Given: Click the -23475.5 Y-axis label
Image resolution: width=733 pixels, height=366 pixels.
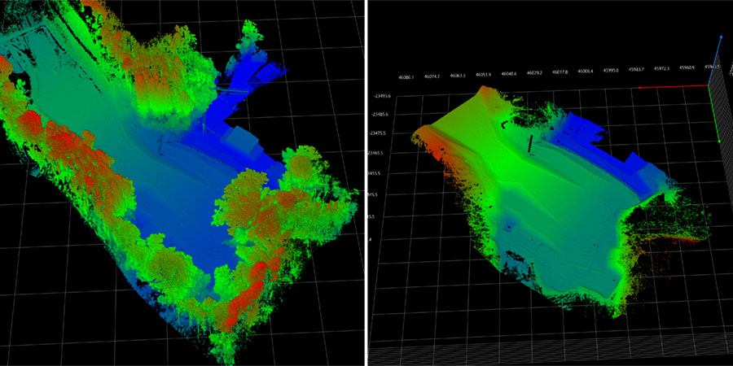Looking at the screenshot, I should tap(379, 133).
